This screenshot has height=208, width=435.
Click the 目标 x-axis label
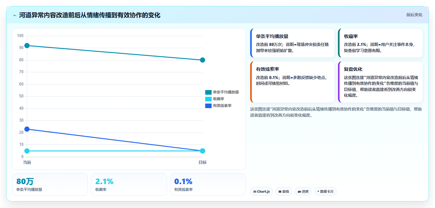click(203, 162)
